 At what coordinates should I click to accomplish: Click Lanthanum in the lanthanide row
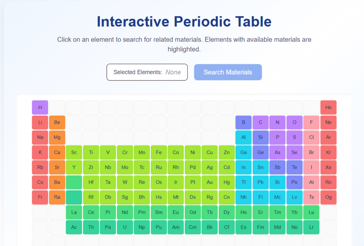(x=74, y=212)
